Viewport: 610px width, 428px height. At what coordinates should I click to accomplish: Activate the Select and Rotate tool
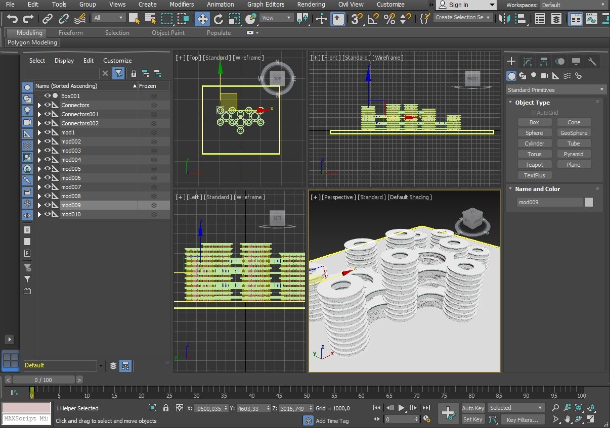pyautogui.click(x=219, y=19)
